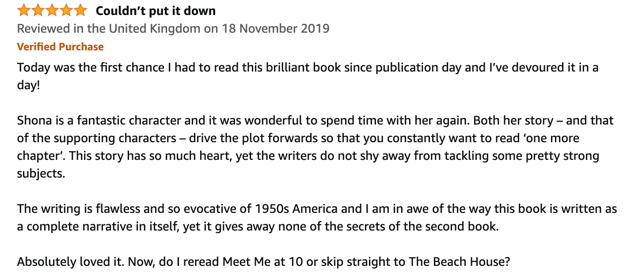631x280 pixels.
Task: Click the word "subjects." ending second paragraph
Action: 41,174
